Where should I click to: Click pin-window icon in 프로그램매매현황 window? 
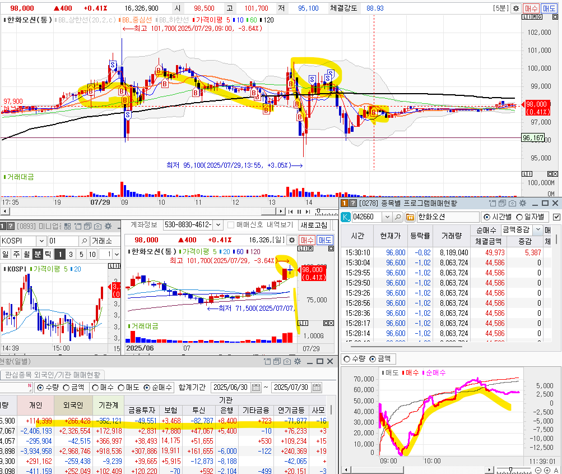pos(493,204)
